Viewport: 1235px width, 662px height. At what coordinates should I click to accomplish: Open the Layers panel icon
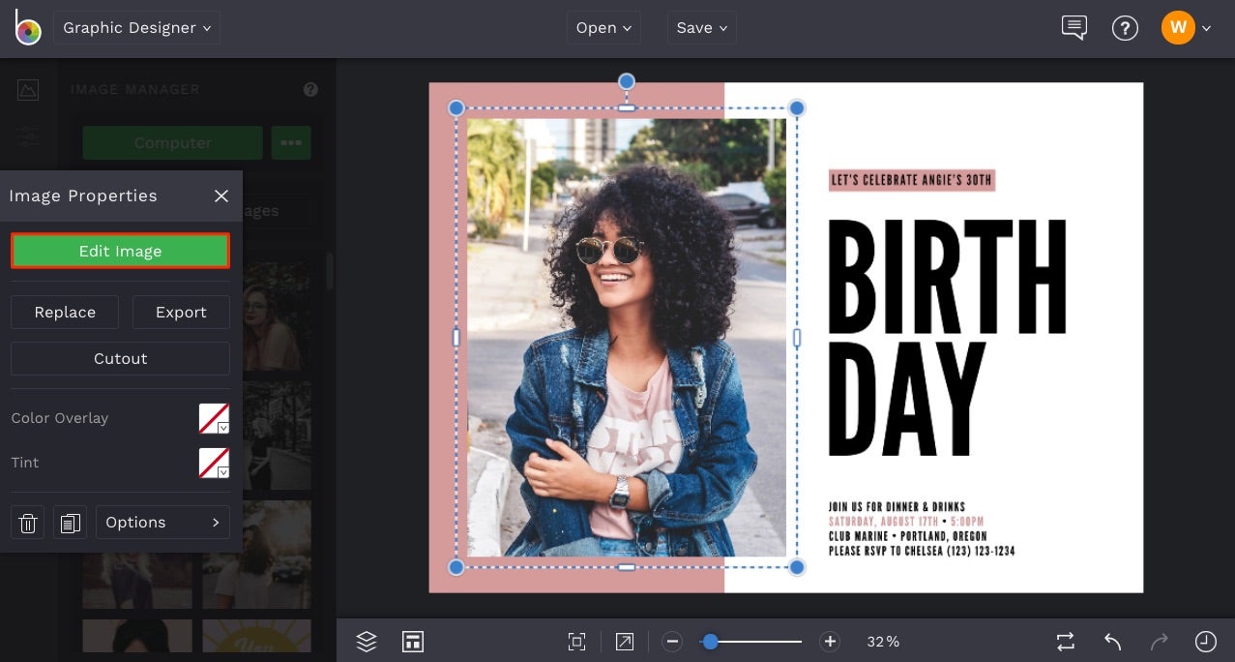pyautogui.click(x=366, y=641)
